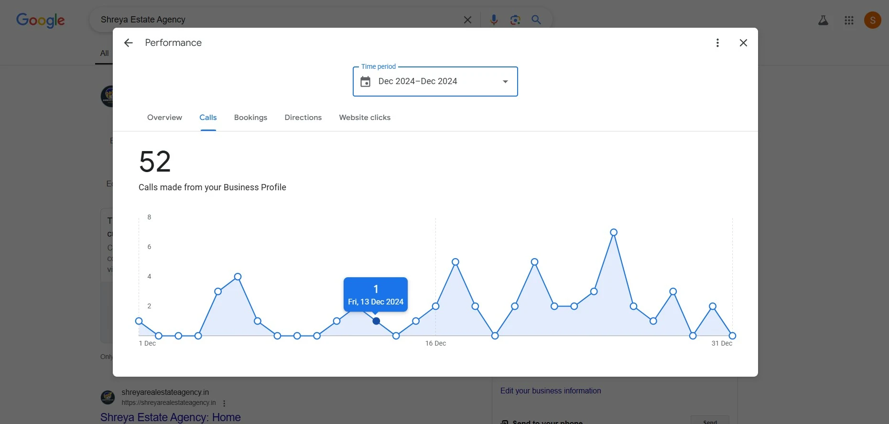This screenshot has height=424, width=889.
Task: Close the Performance dialog
Action: 743,43
